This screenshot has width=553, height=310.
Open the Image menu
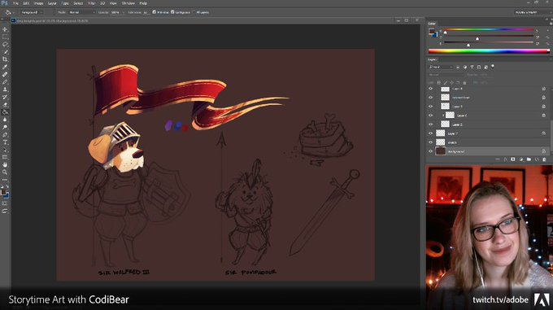[38, 3]
